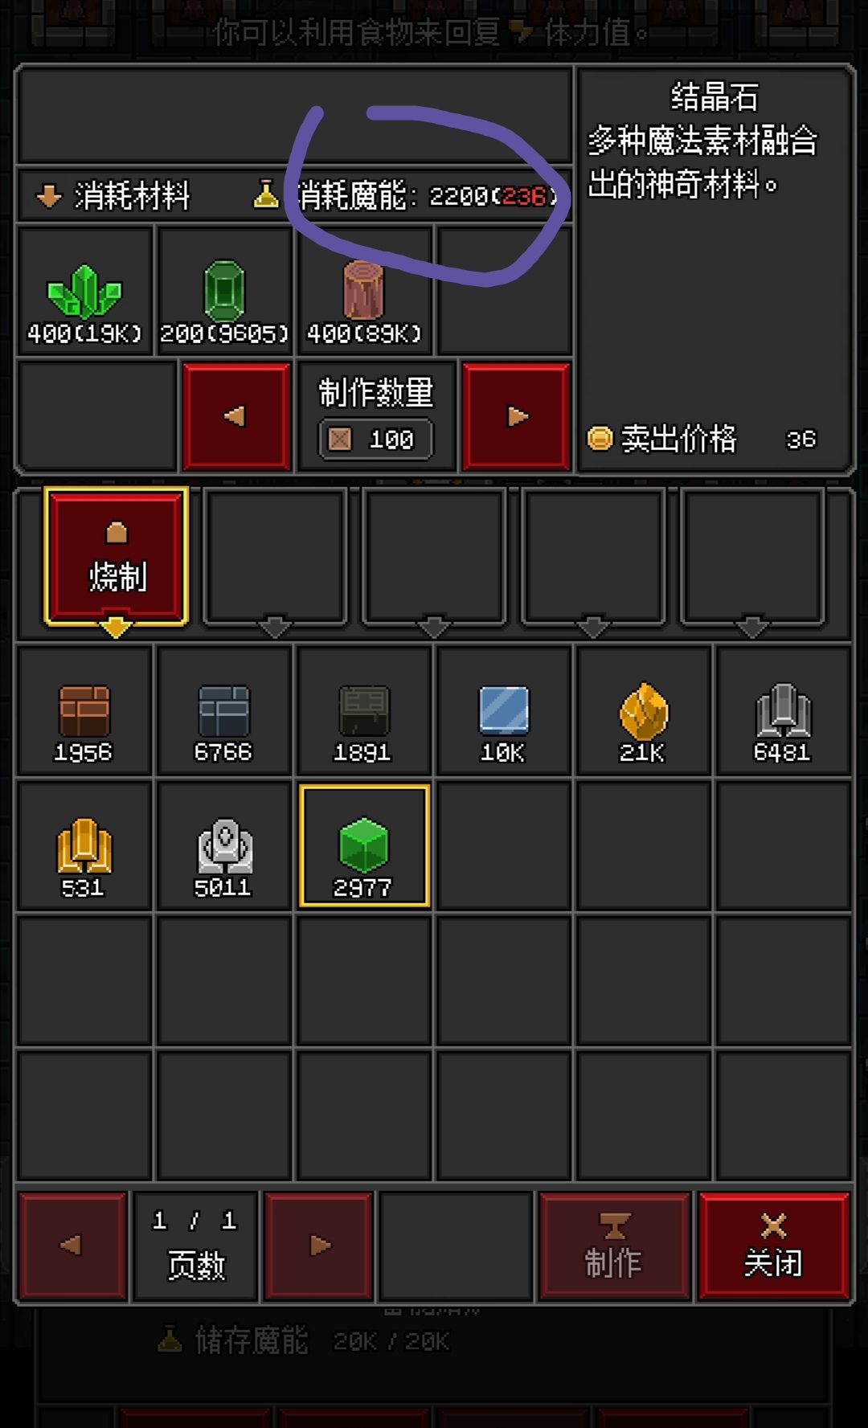This screenshot has height=1428, width=868.
Task: Decrease craft quantity with left arrow
Action: tap(236, 415)
